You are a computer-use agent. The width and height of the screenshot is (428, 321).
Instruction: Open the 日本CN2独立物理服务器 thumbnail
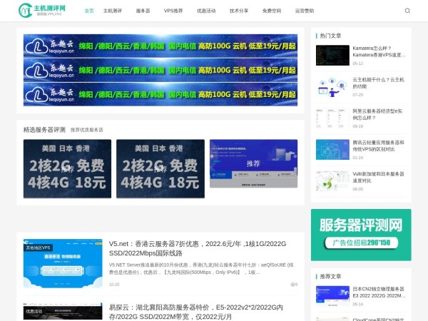[x=332, y=296]
